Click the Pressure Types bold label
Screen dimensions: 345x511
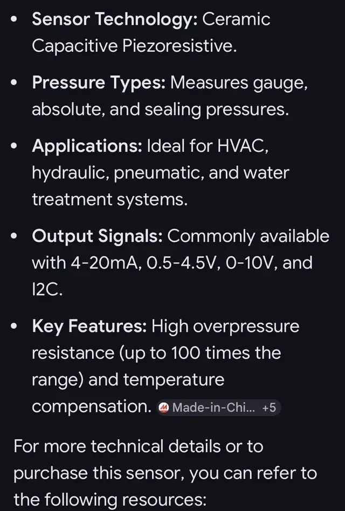(99, 83)
